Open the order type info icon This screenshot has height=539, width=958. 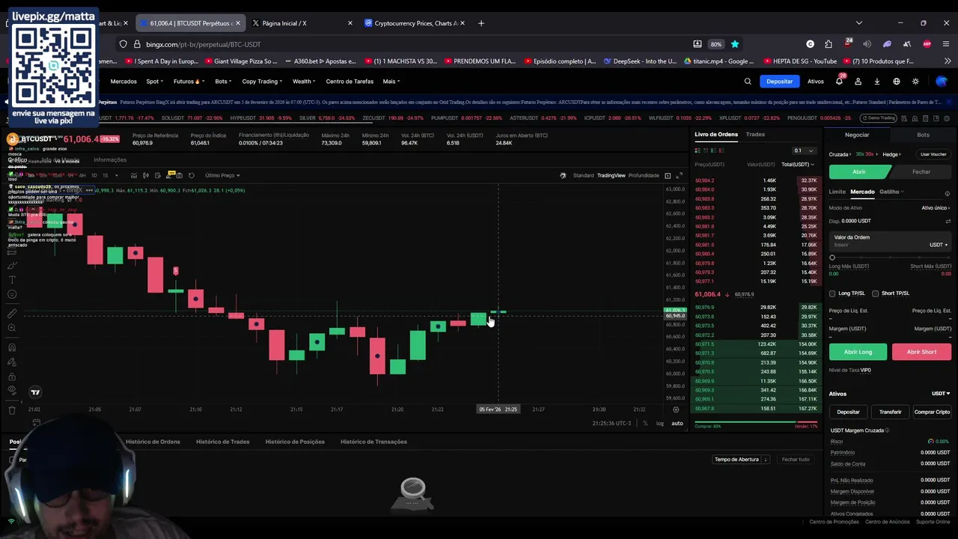[x=948, y=193]
